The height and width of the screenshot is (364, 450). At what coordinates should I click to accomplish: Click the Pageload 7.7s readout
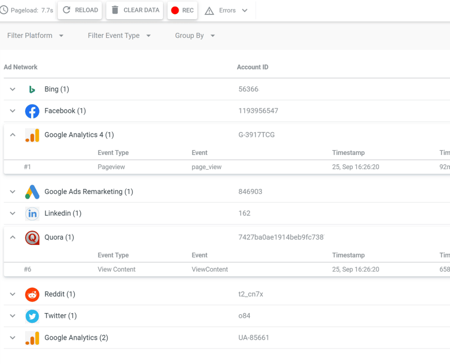tap(32, 11)
